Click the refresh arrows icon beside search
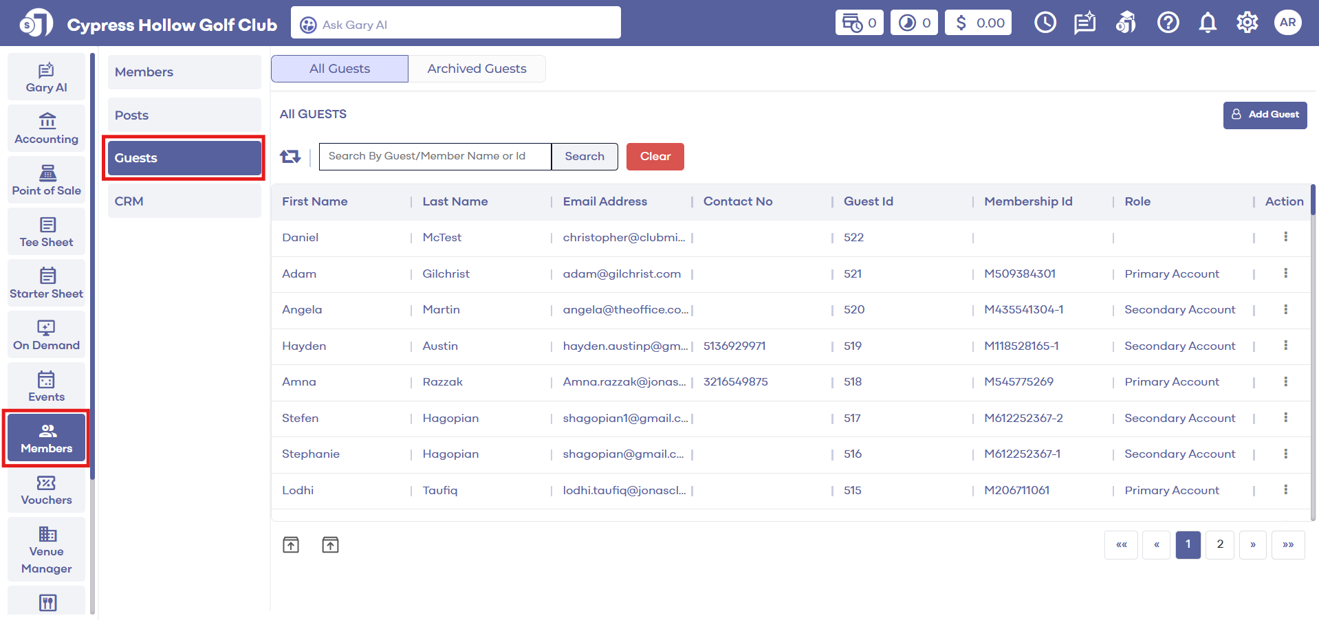Screen dimensions: 1319x620 (290, 157)
